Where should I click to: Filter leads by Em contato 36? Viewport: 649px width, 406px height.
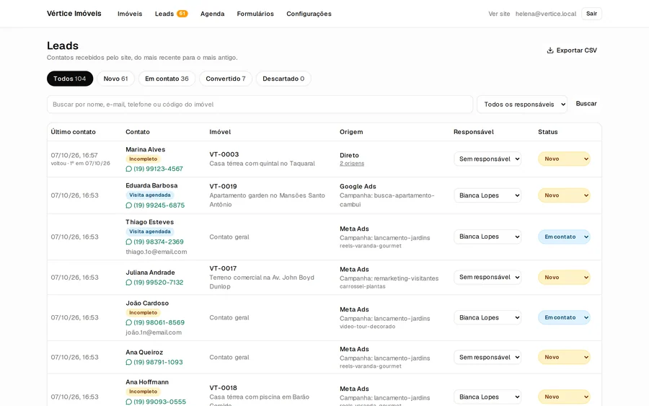(167, 79)
